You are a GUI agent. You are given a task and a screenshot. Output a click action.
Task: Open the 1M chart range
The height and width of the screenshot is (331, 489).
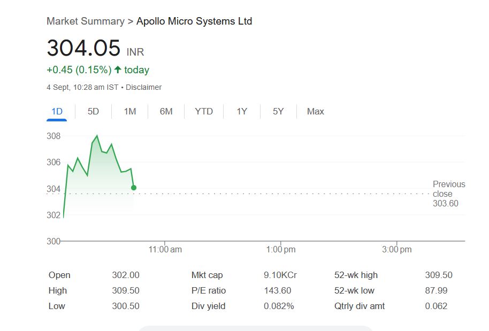tap(129, 111)
